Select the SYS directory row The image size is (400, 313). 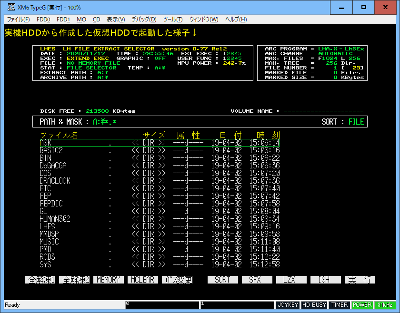click(x=160, y=264)
